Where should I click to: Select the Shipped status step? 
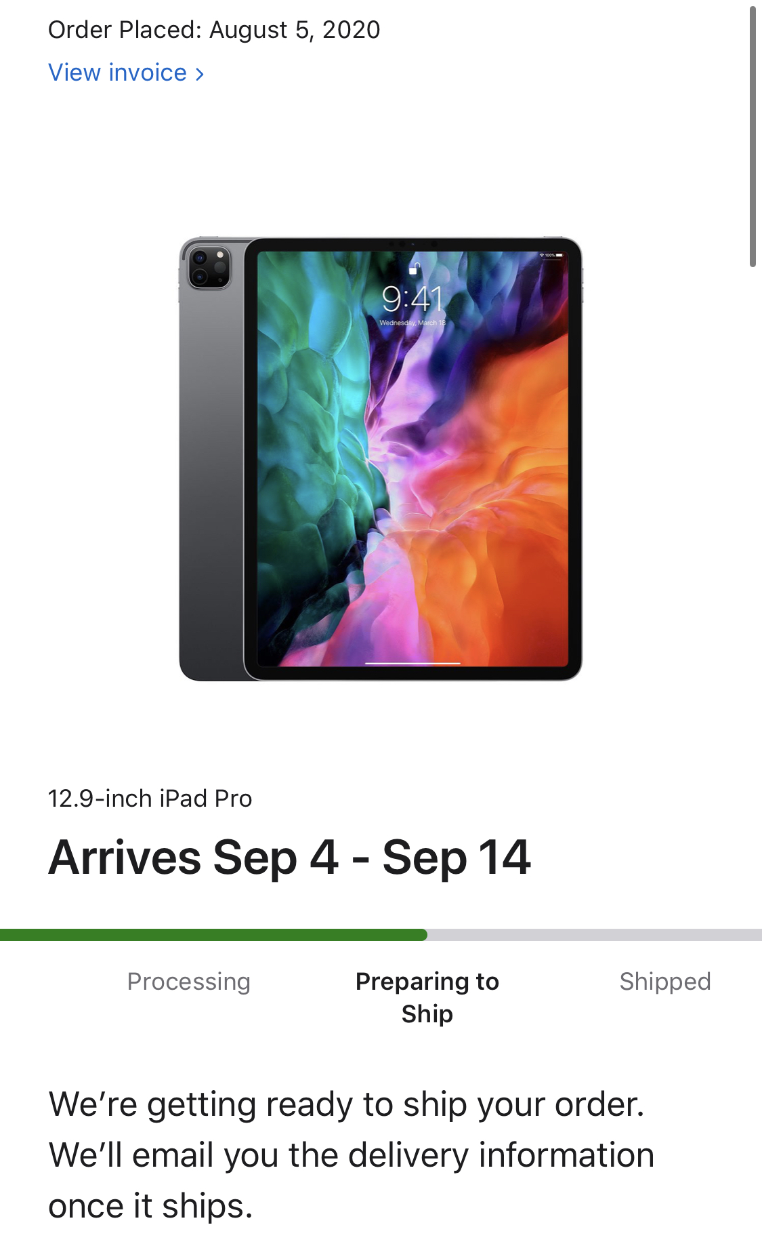[665, 982]
